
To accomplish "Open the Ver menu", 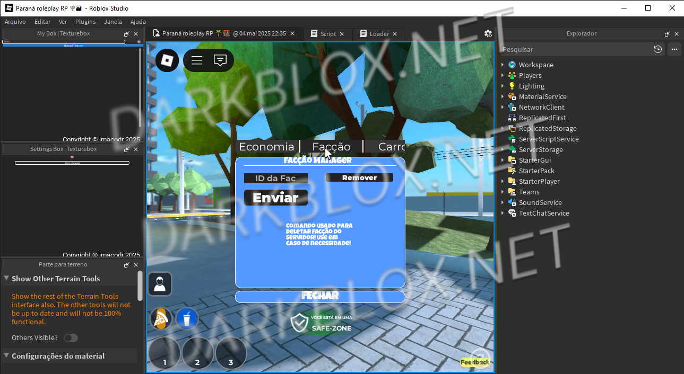I will click(x=63, y=22).
